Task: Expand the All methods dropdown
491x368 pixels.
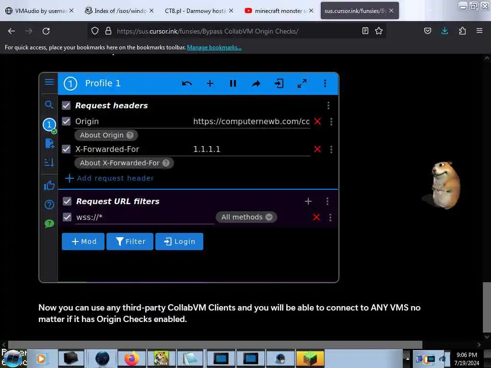Action: point(246,217)
